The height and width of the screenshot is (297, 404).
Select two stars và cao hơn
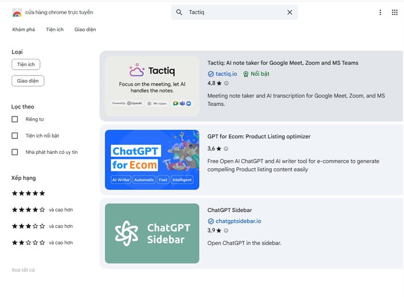(x=42, y=242)
